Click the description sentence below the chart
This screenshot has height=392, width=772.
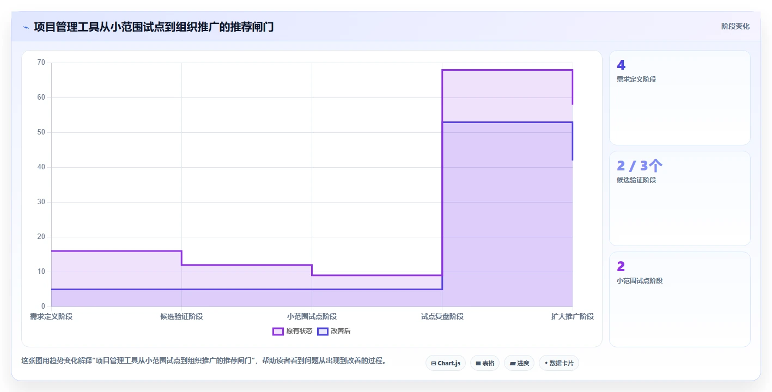coord(204,360)
